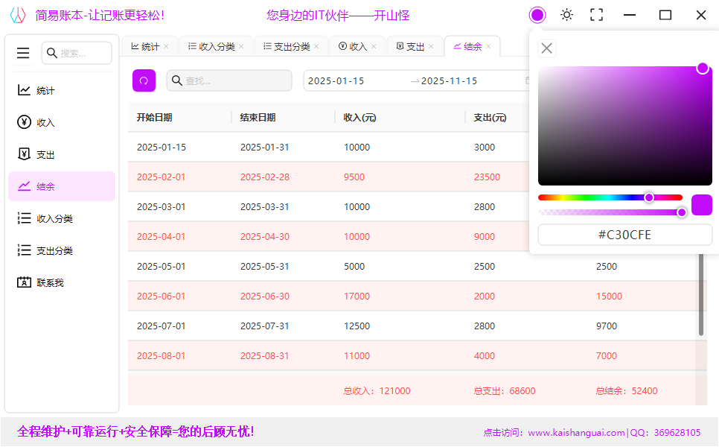Click 总支出: 68600 summary
719x447 pixels.
pyautogui.click(x=505, y=391)
